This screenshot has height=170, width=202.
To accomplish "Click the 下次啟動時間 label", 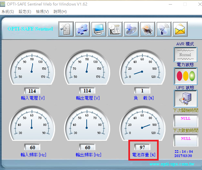I will tap(186, 130).
